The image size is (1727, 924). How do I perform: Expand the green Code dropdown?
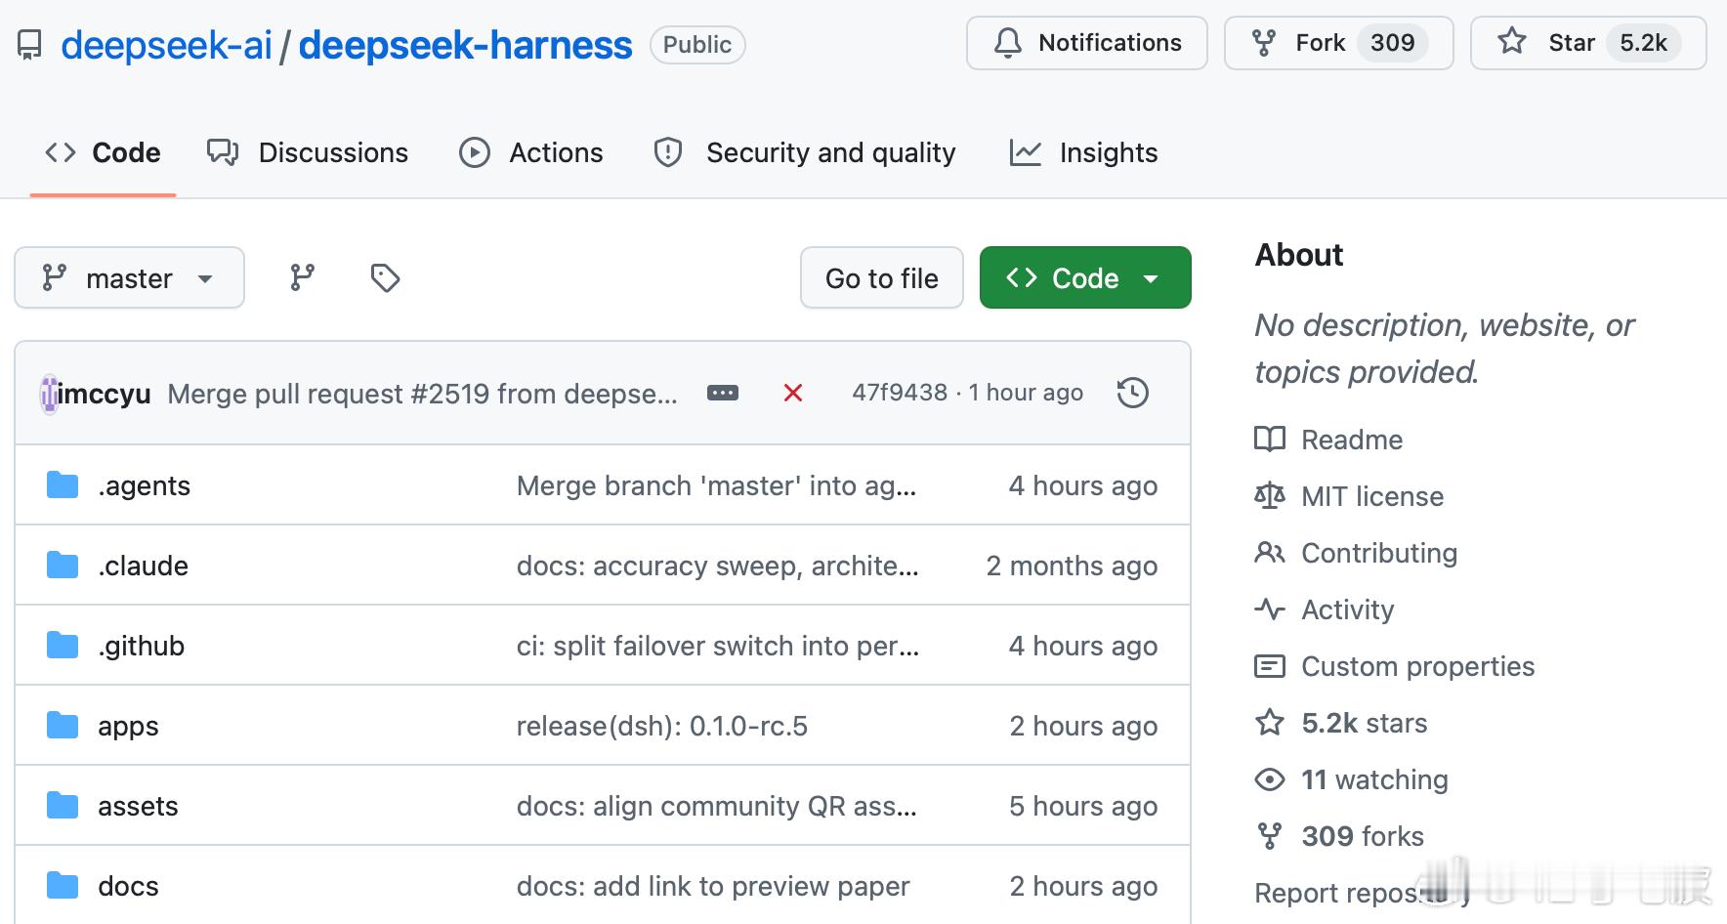[1085, 278]
